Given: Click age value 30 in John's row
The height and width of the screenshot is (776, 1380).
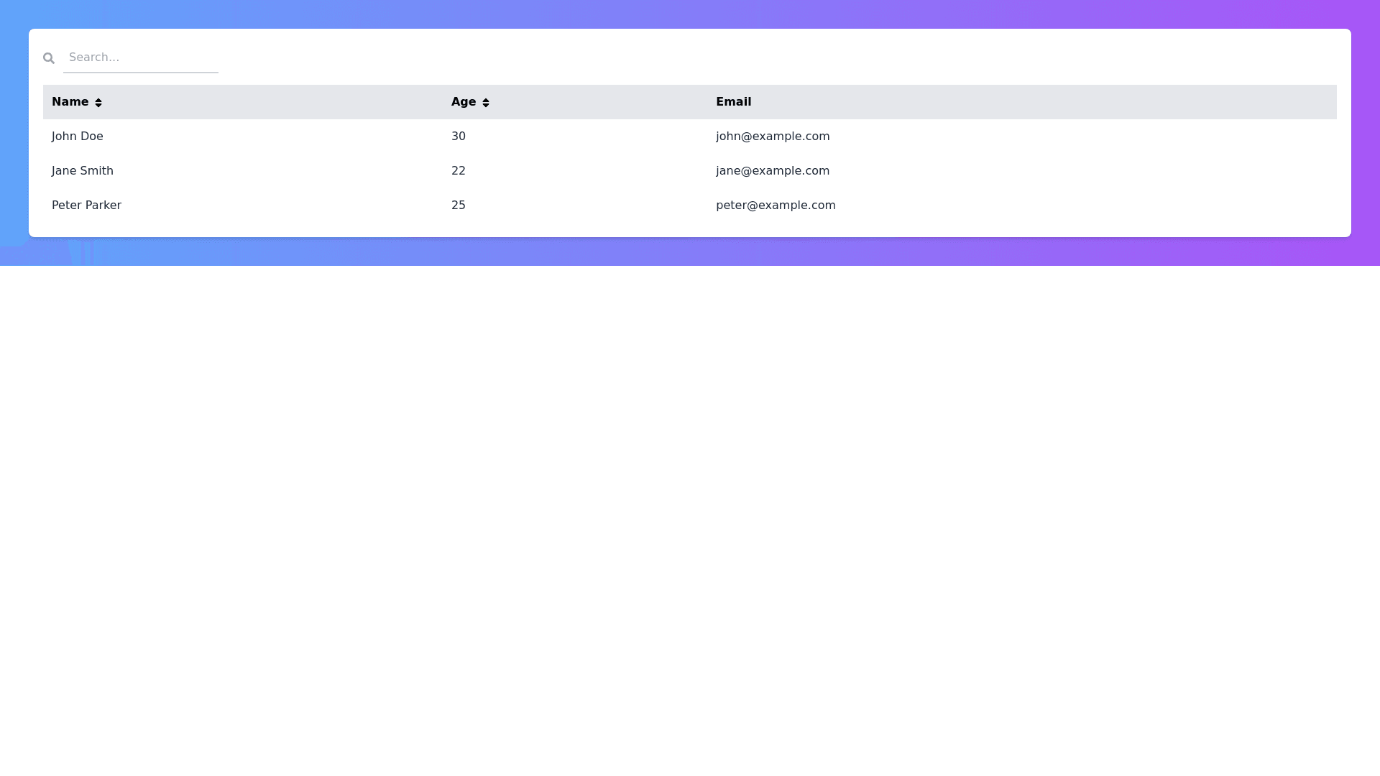Looking at the screenshot, I should point(459,137).
